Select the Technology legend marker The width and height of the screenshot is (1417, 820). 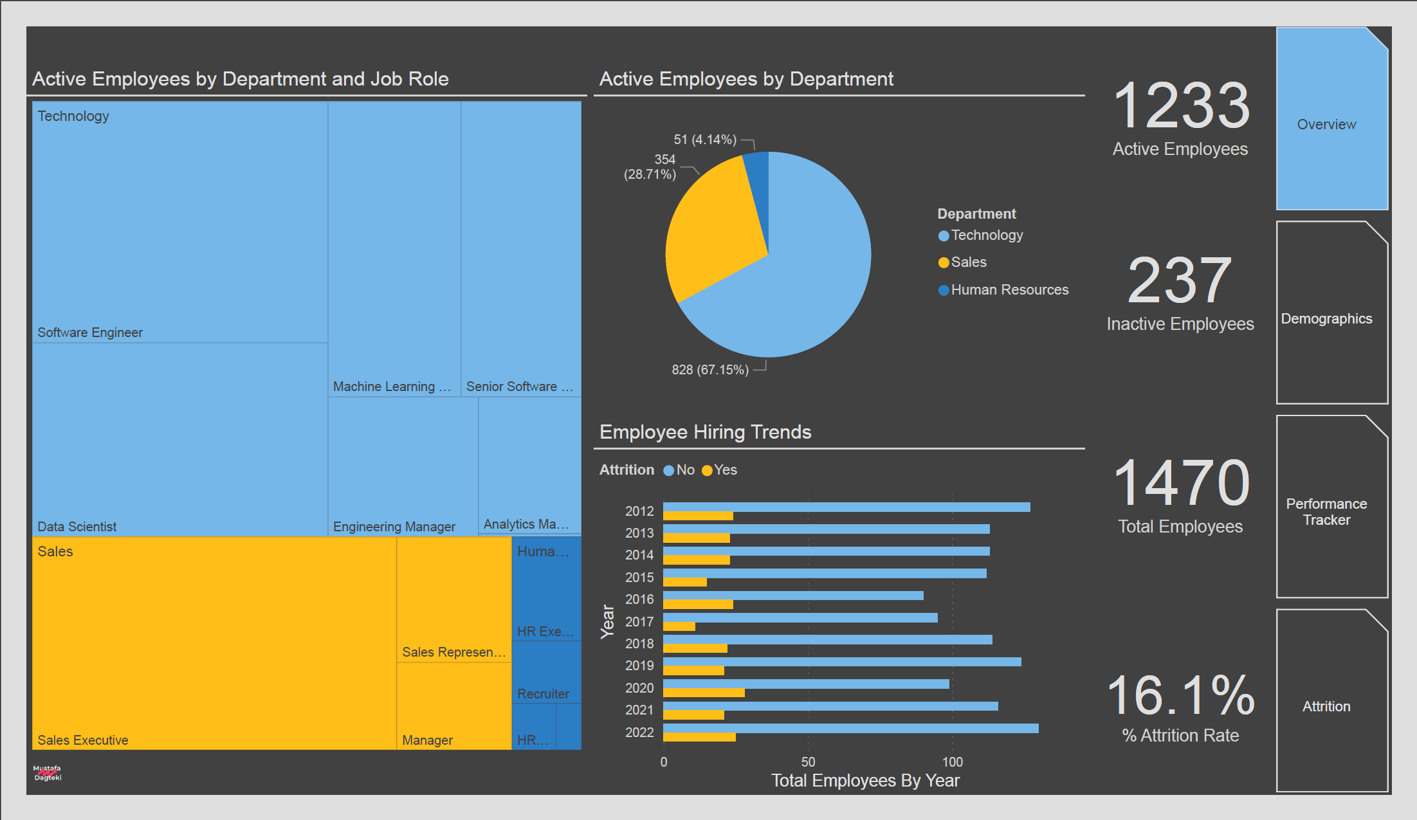[944, 236]
